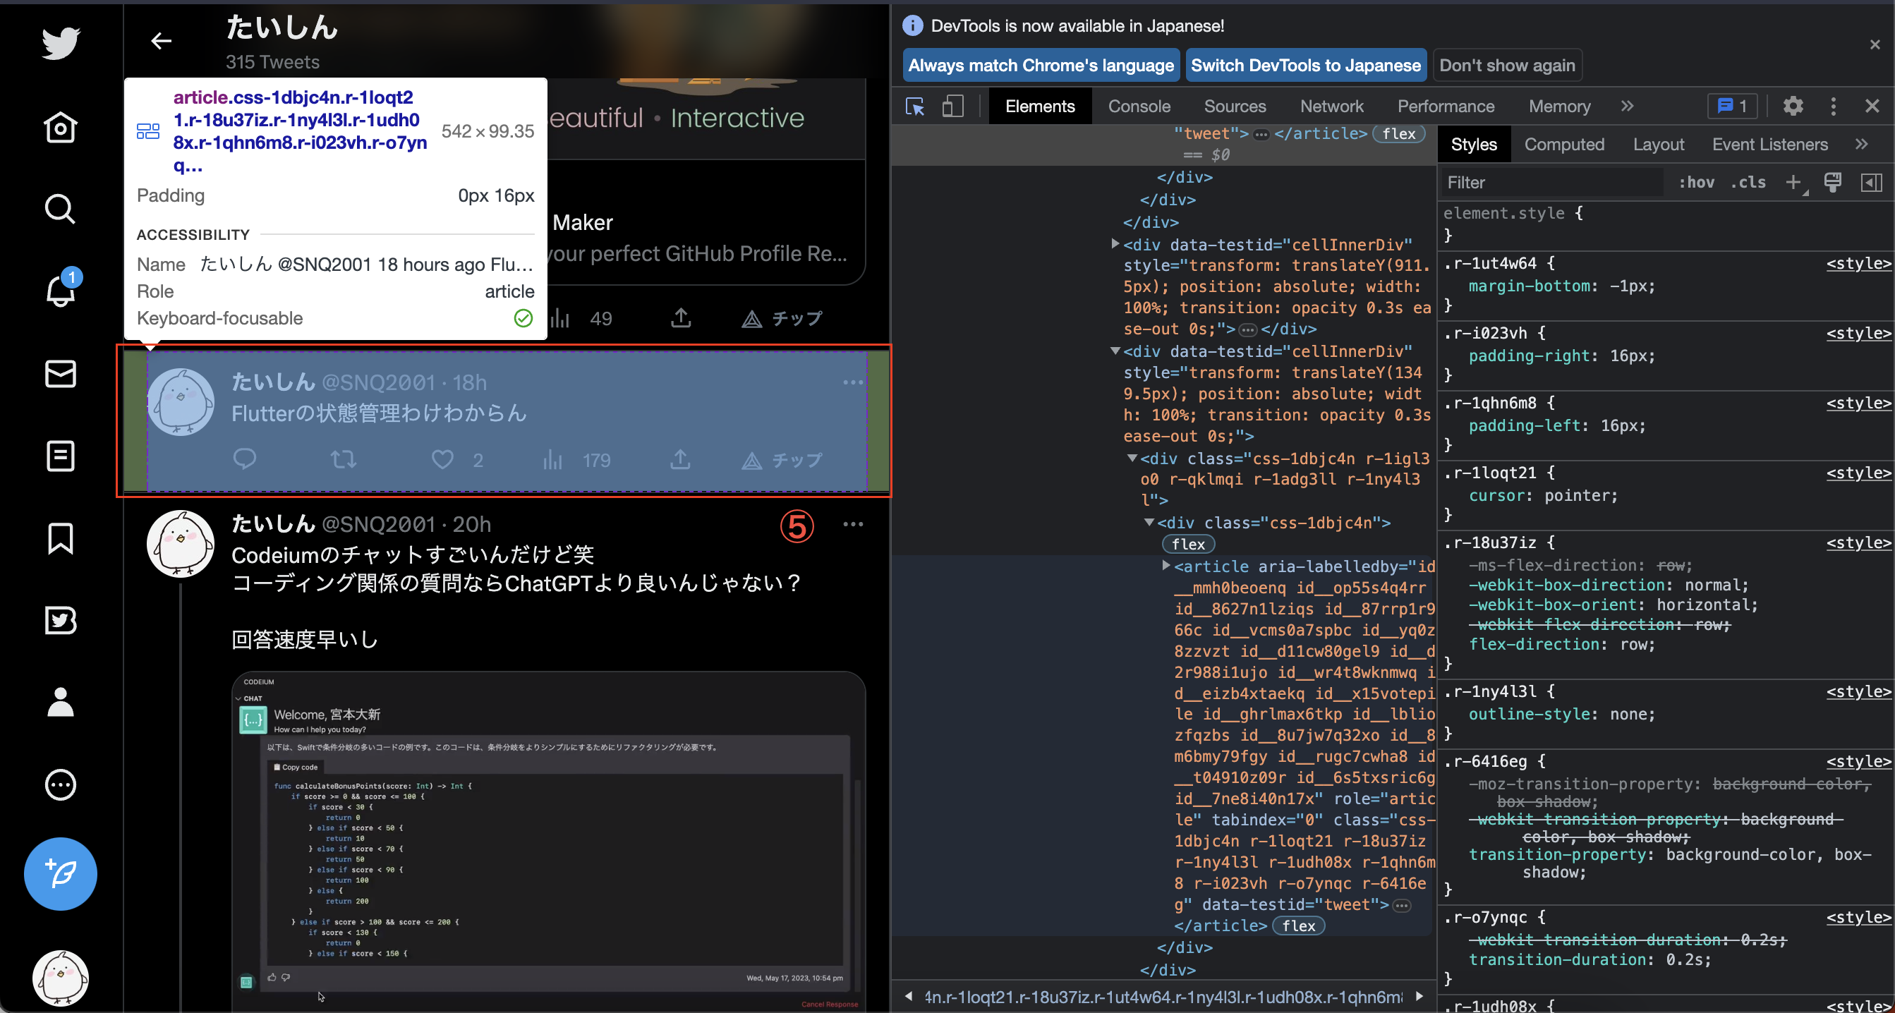Screen dimensions: 1895x1013
Task: Switch to the Console tab
Action: 1139,106
